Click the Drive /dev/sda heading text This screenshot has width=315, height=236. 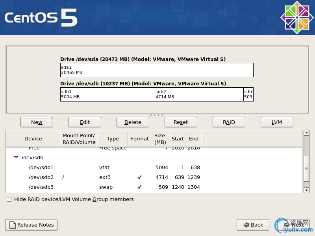tap(143, 59)
